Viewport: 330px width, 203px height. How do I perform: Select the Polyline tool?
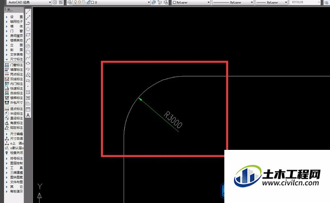(28, 23)
